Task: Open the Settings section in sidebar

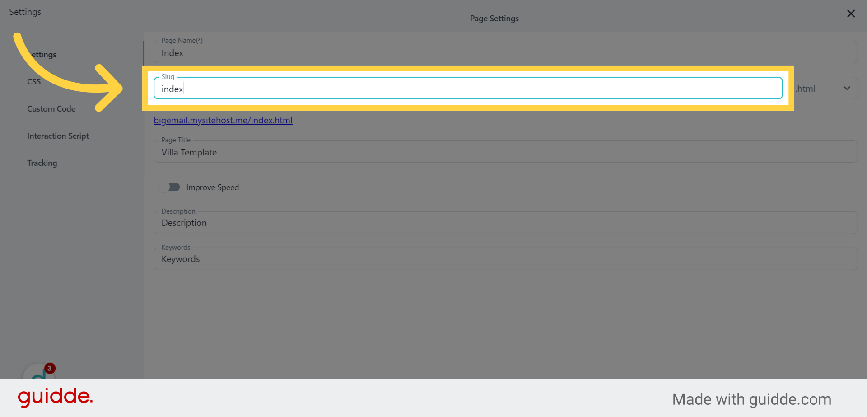Action: click(x=43, y=55)
